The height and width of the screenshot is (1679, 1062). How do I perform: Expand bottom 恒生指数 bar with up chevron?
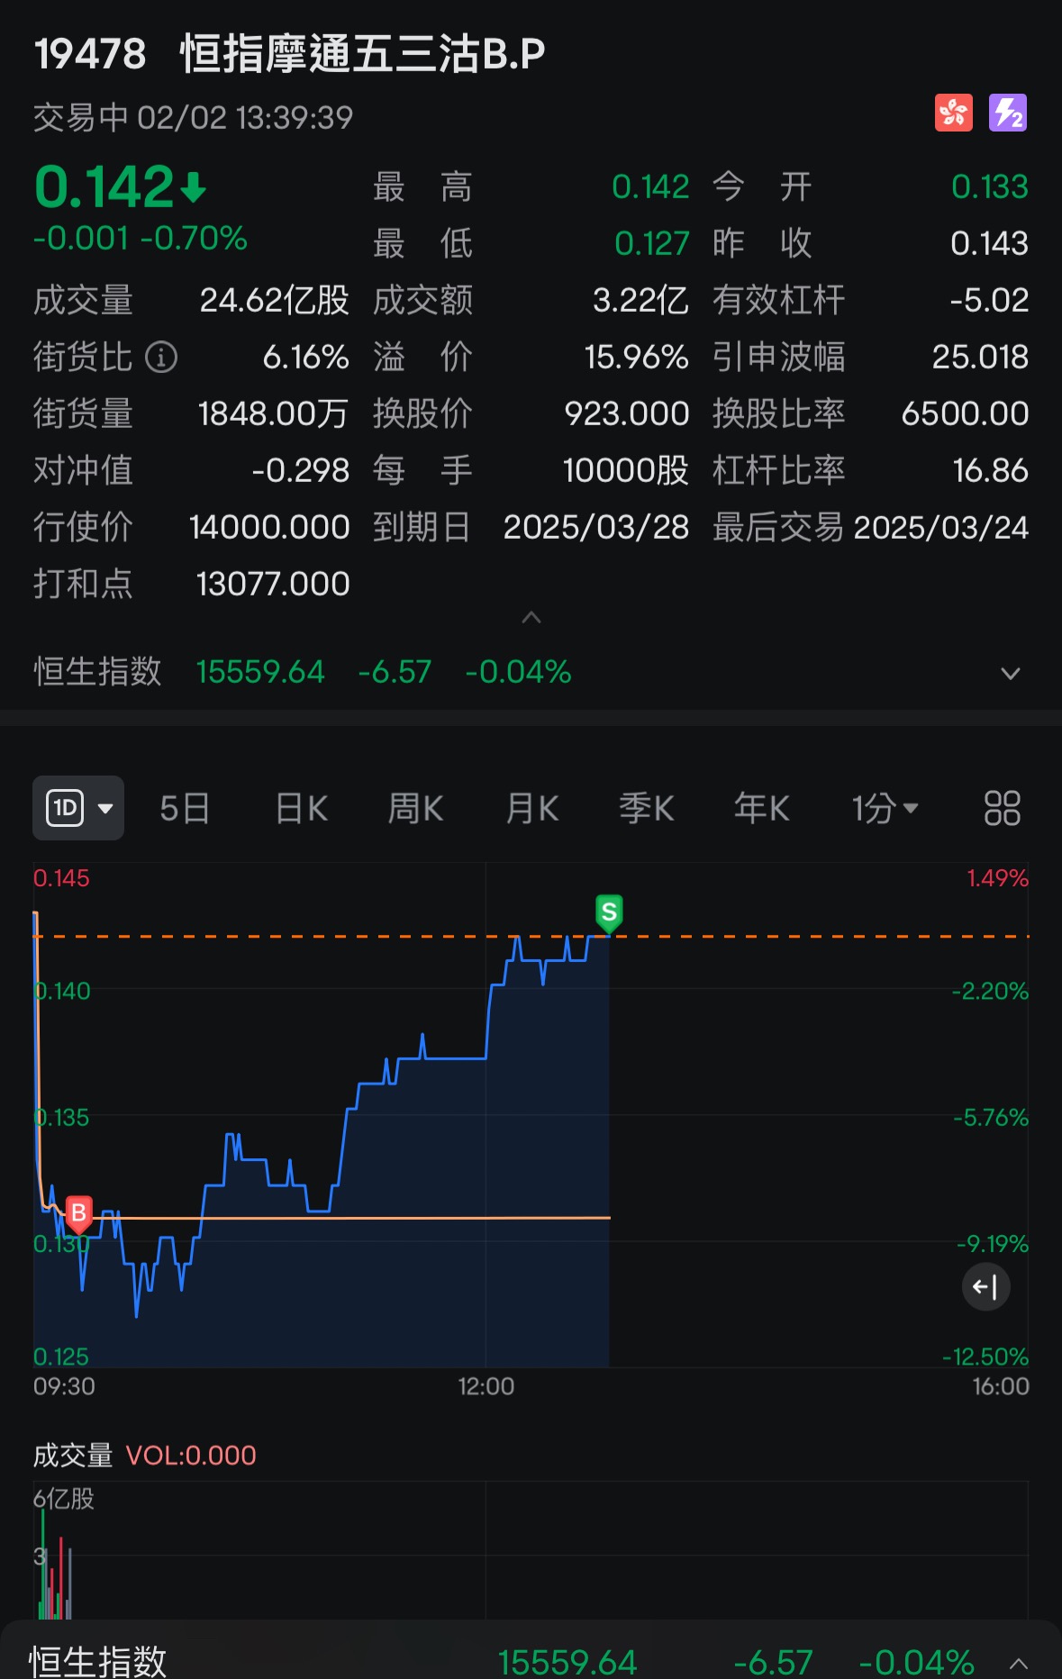(x=1019, y=1663)
